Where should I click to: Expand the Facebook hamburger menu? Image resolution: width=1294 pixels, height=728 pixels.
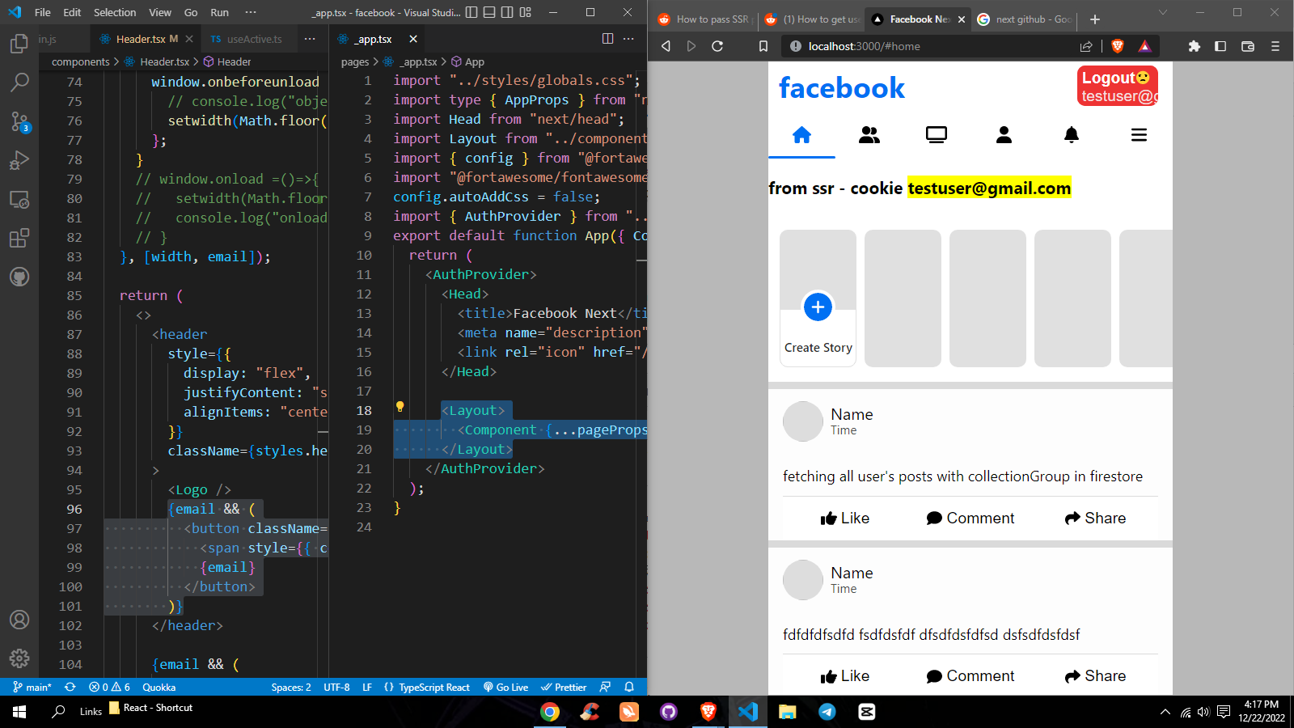pos(1139,135)
